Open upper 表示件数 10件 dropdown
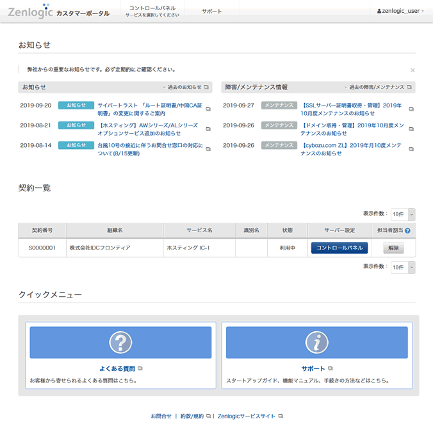The width and height of the screenshot is (433, 435). point(403,214)
